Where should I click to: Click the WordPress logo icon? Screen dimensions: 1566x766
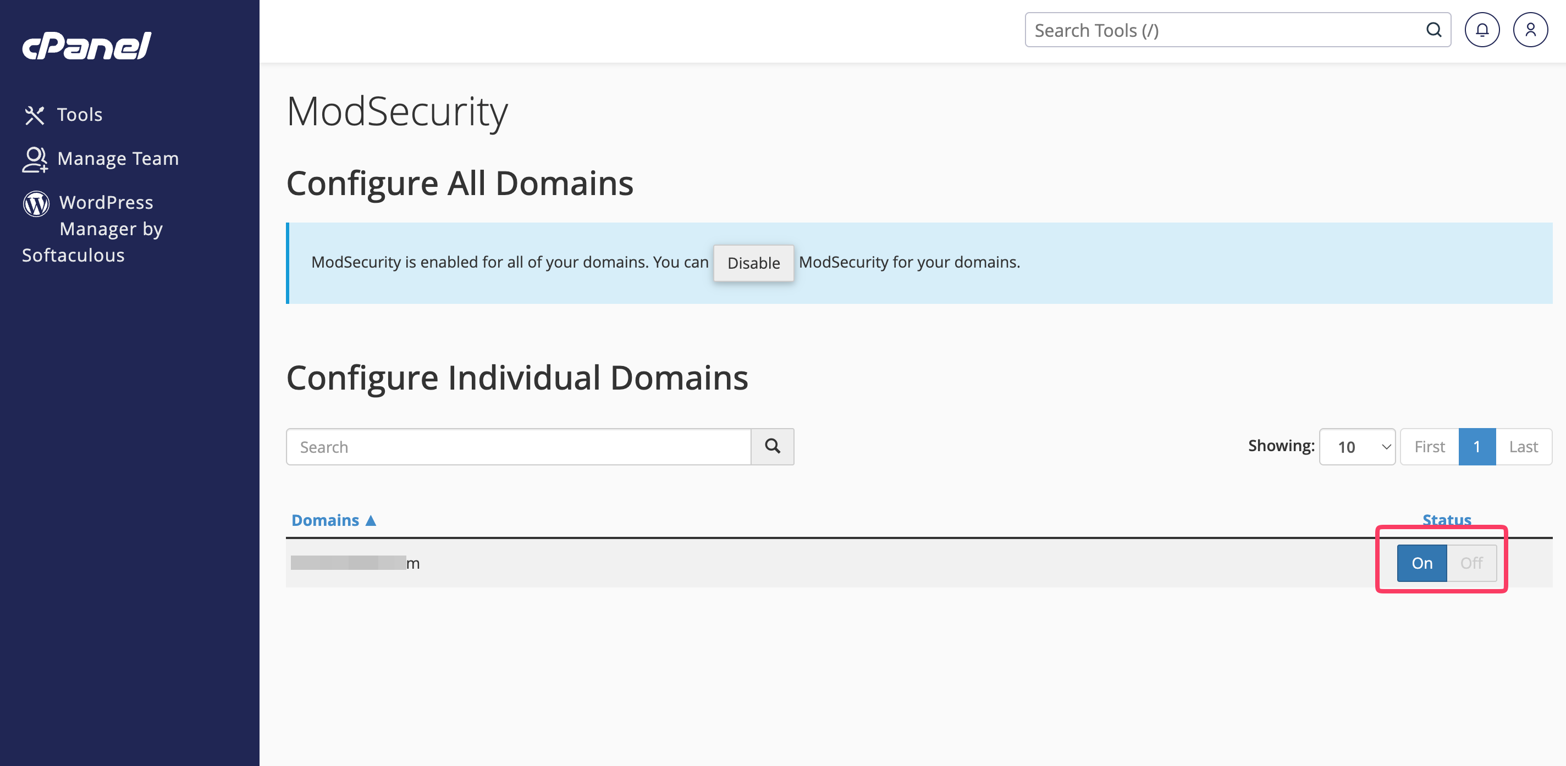[36, 203]
